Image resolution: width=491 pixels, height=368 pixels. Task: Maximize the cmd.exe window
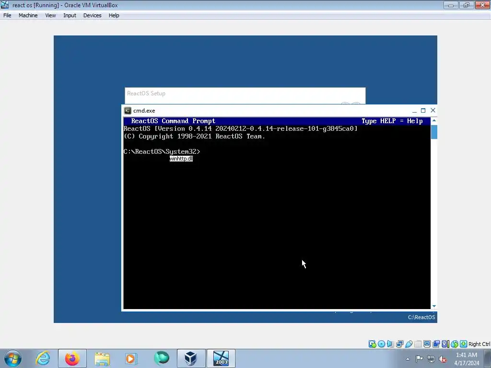[423, 111]
